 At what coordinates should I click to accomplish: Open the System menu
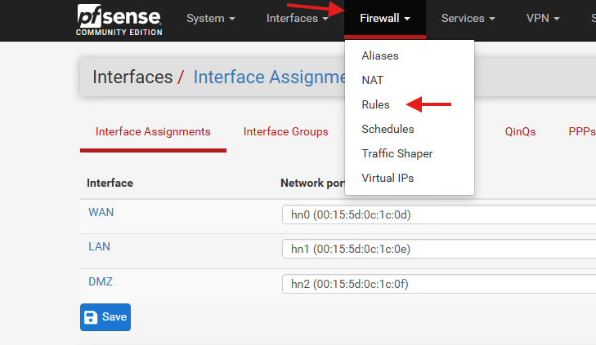(211, 18)
